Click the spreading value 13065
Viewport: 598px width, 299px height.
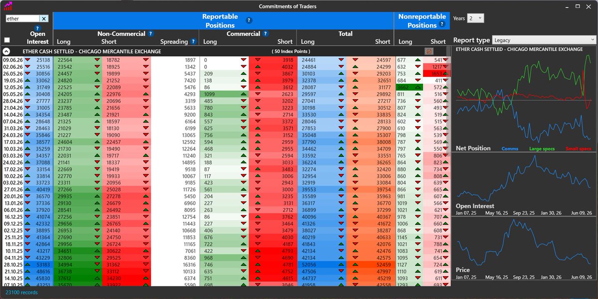click(189, 135)
